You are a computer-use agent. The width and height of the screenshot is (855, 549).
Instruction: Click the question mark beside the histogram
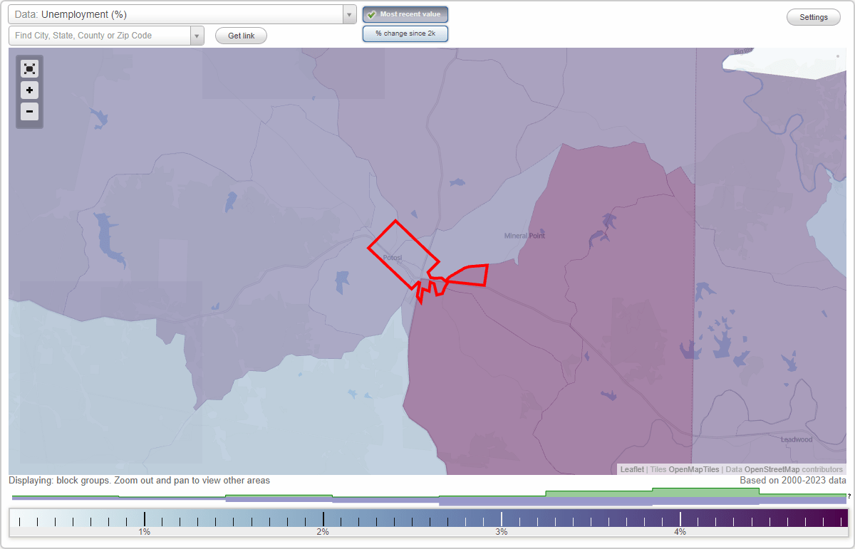point(849,496)
